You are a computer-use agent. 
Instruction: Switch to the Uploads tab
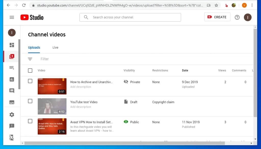[34, 48]
